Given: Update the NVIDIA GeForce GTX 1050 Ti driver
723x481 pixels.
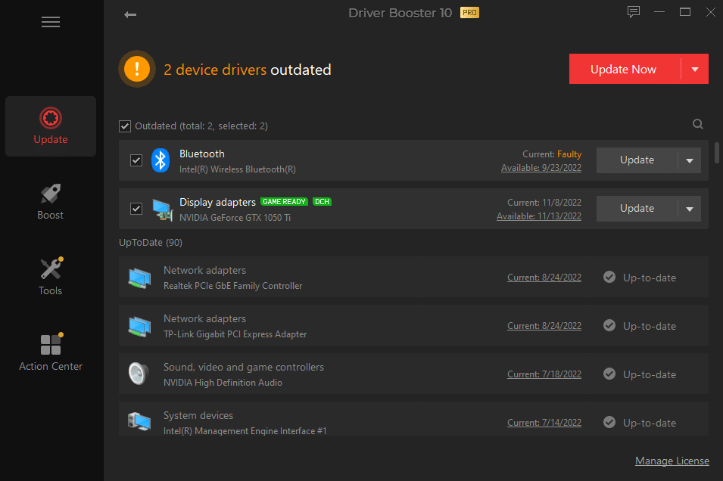Looking at the screenshot, I should tap(637, 209).
